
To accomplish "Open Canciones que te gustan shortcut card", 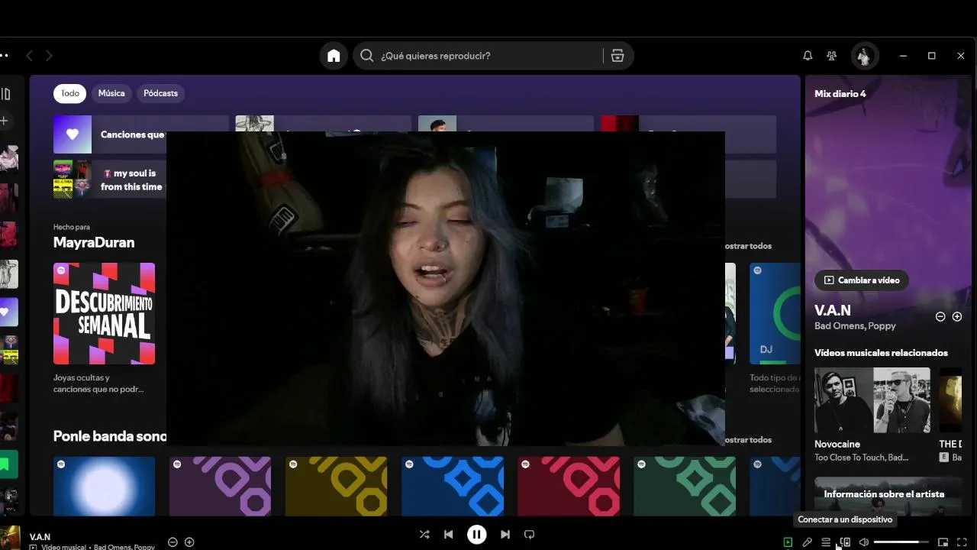I will click(140, 134).
